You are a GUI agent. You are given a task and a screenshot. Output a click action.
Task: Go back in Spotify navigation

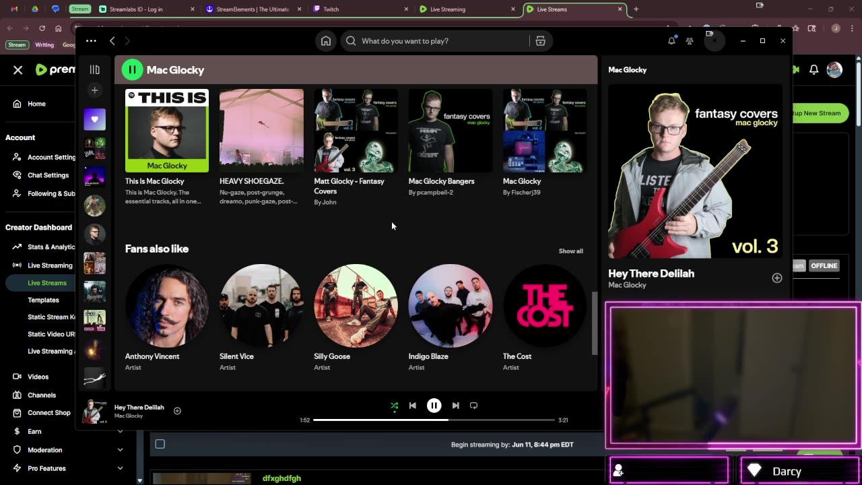[x=112, y=41]
